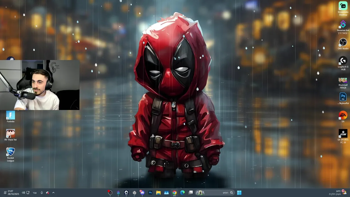Open Streamer.bot desktop shortcut
Viewport: 350px width, 197px height.
[343, 27]
